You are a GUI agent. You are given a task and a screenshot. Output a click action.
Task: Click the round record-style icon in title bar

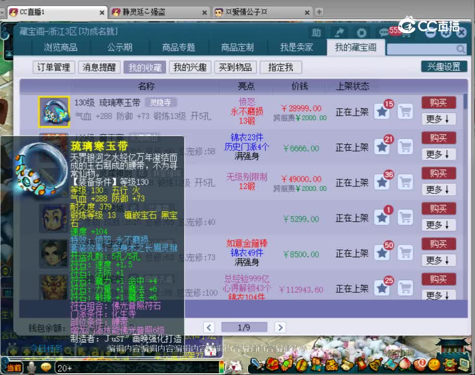pyautogui.click(x=361, y=32)
